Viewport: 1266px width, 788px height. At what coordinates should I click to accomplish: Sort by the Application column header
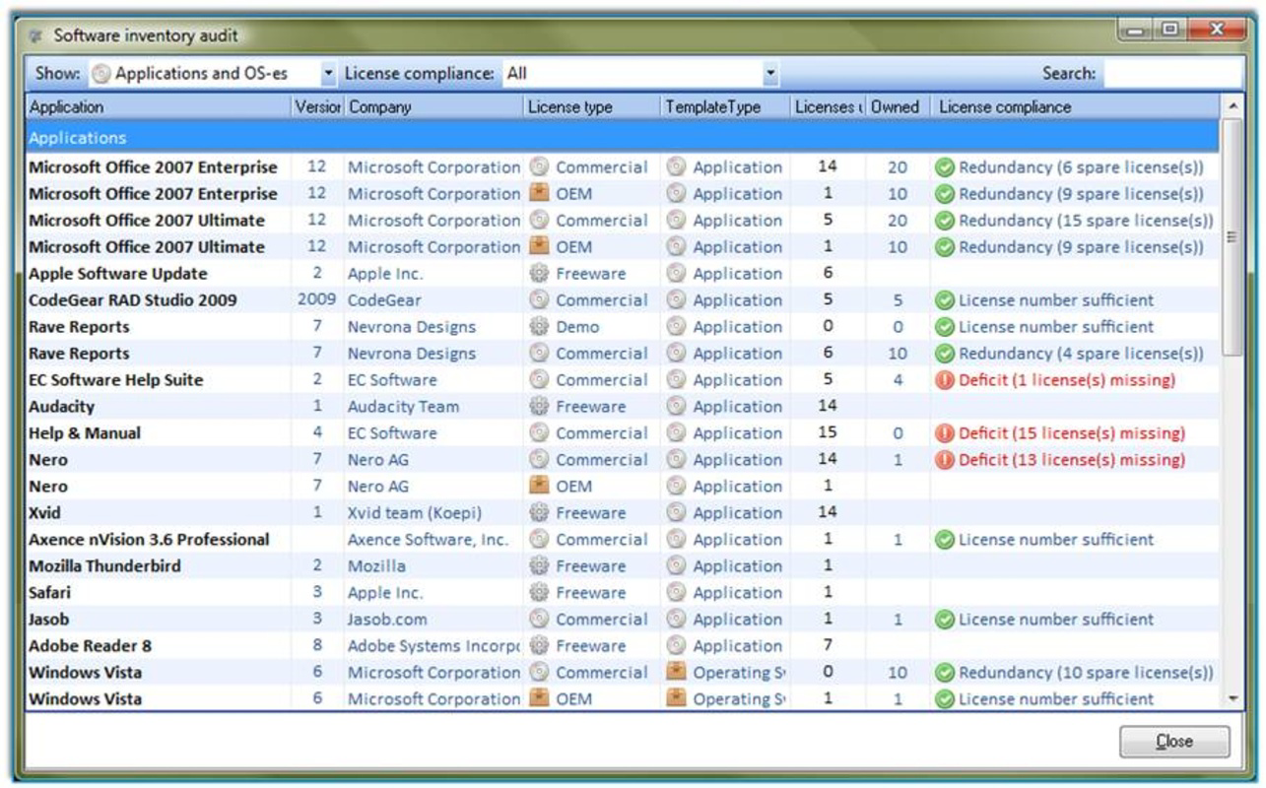[158, 107]
